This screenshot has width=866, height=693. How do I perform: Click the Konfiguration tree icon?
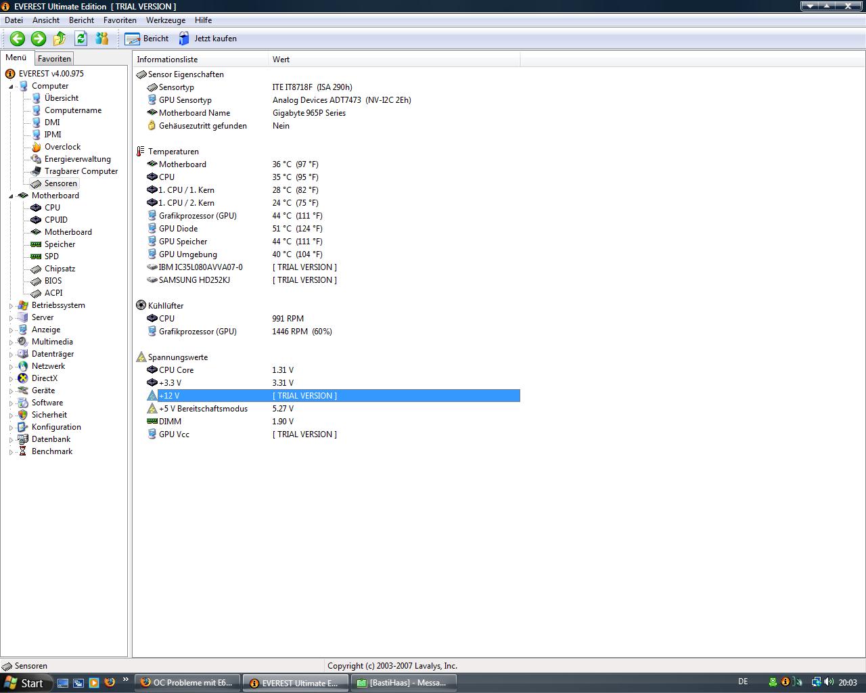pyautogui.click(x=23, y=427)
